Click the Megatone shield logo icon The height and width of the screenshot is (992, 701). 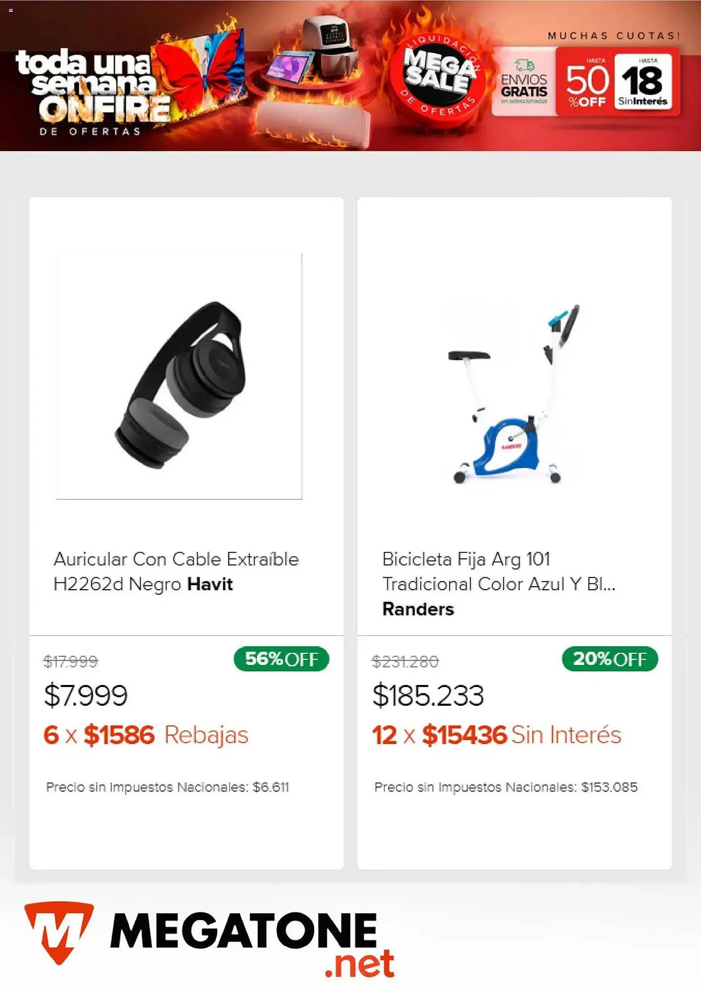pos(59,931)
